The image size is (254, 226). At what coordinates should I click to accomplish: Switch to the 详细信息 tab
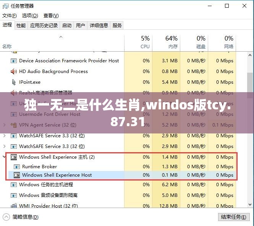click(x=99, y=26)
